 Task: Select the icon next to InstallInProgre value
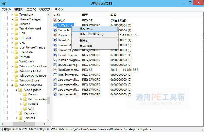[x=55, y=60]
